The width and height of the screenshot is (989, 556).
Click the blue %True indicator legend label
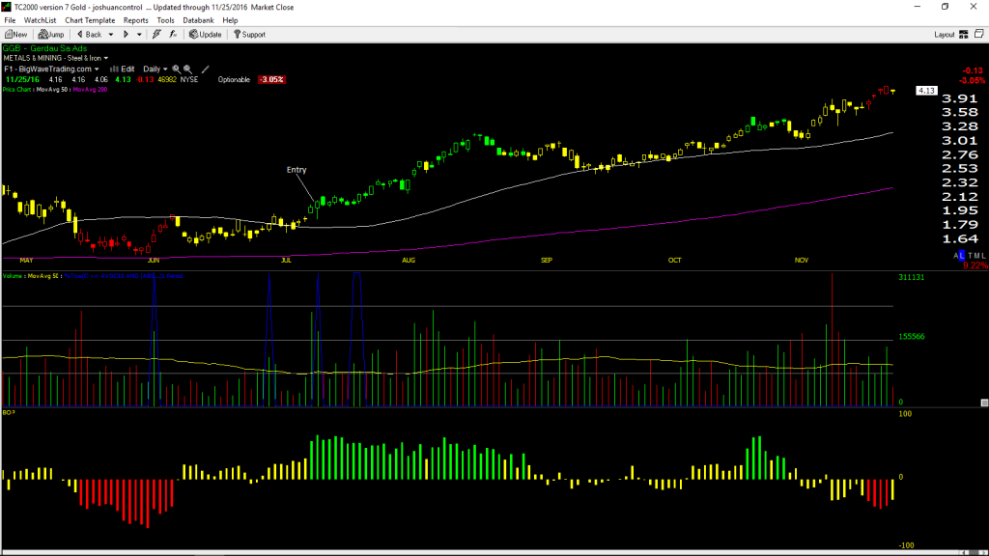(x=124, y=276)
